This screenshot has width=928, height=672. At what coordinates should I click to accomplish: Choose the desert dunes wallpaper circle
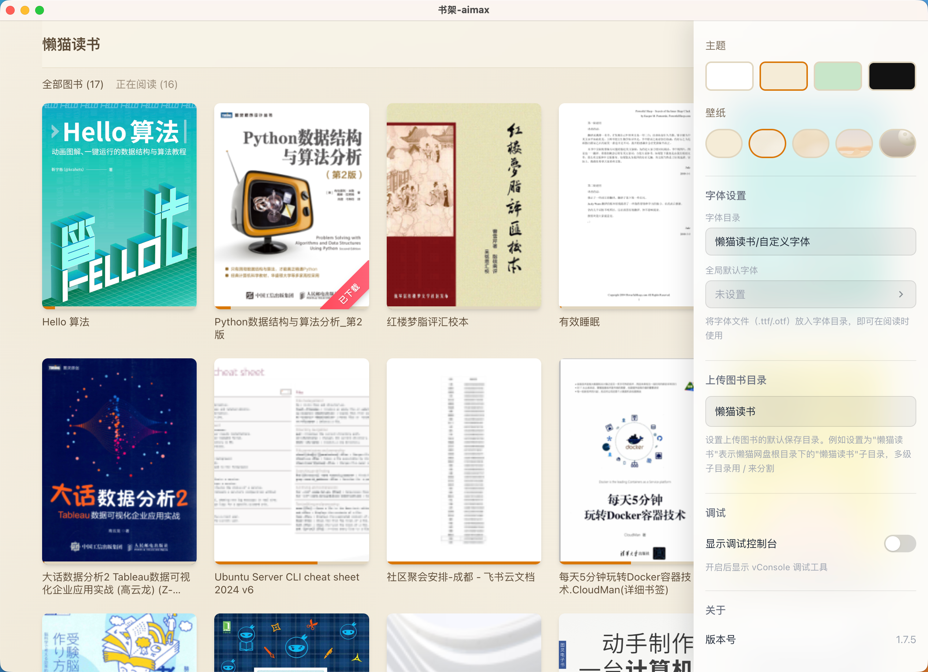point(854,143)
